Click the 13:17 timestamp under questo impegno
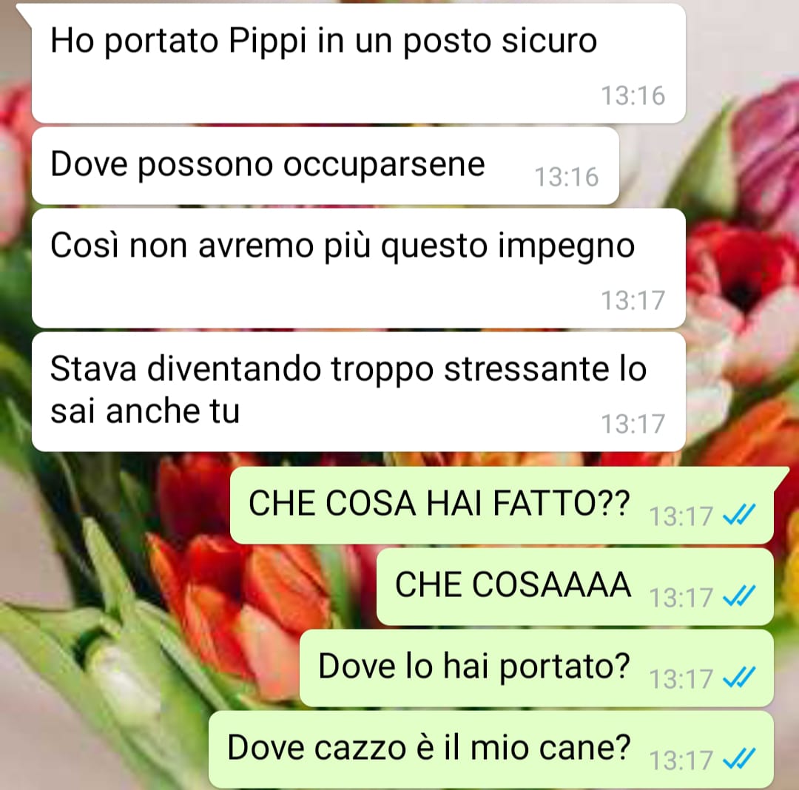799x790 pixels. point(633,300)
